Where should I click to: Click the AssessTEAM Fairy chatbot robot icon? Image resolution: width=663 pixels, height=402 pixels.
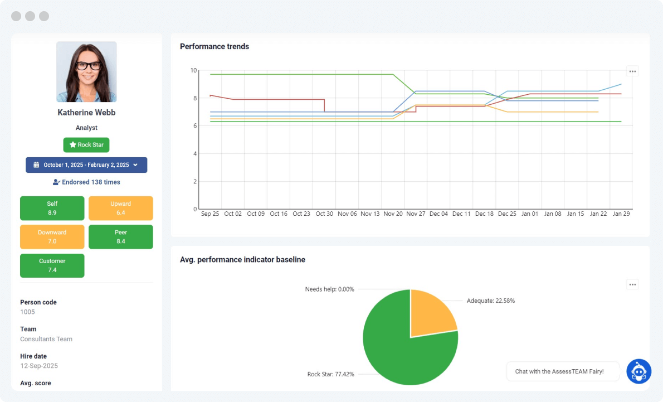tap(638, 371)
